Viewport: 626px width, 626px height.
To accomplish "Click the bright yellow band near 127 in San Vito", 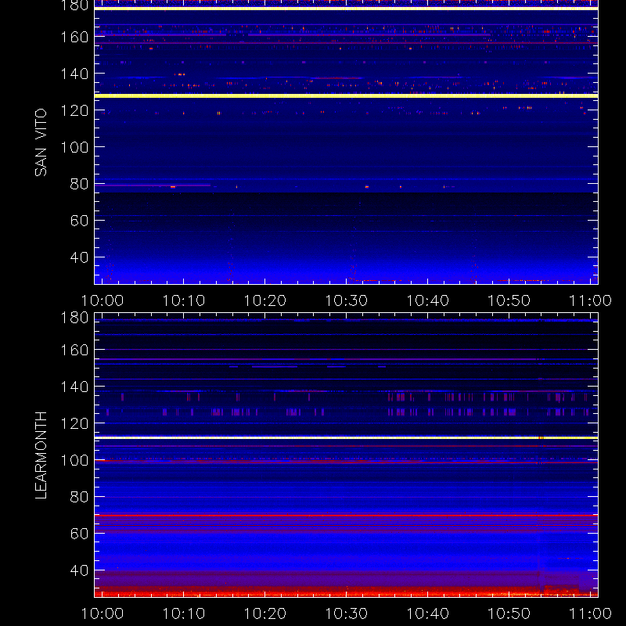I will point(346,95).
